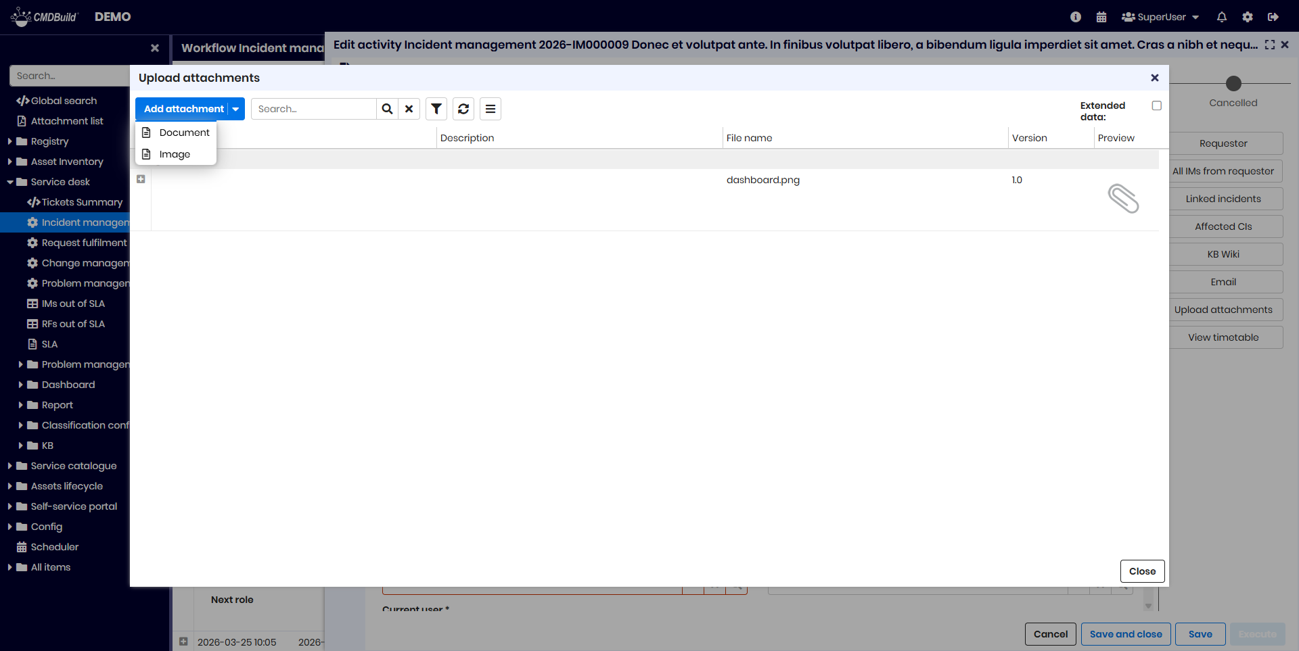Open the notifications bell icon
This screenshot has width=1299, height=651.
(x=1222, y=17)
